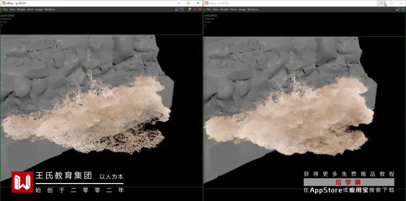Close the left MPlay window
Screen dimensions: 406x201
pos(198,3)
